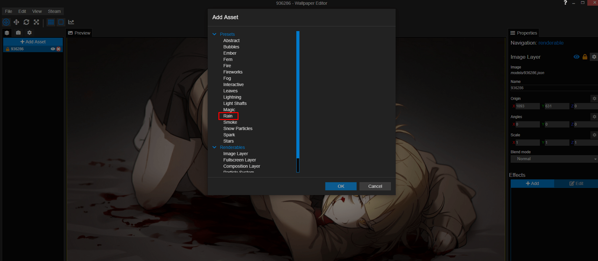Screen dimensions: 598x261
Task: Select the Fire preset
Action: point(227,66)
